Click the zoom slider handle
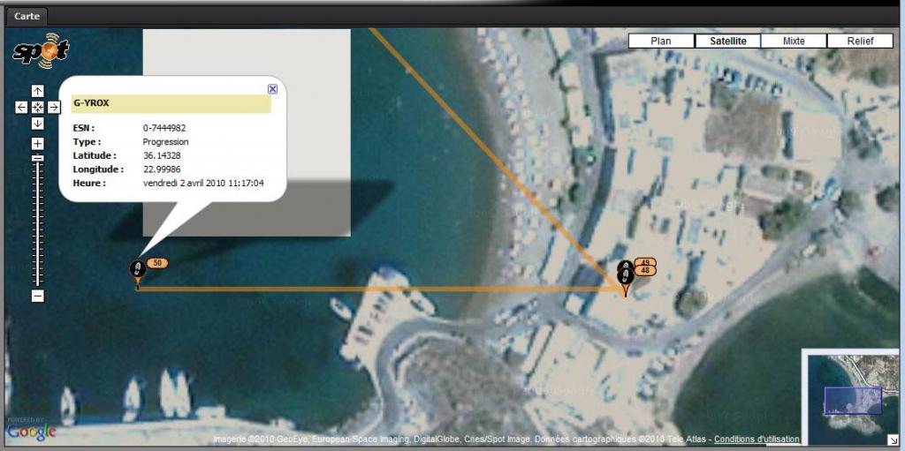 coord(37,157)
